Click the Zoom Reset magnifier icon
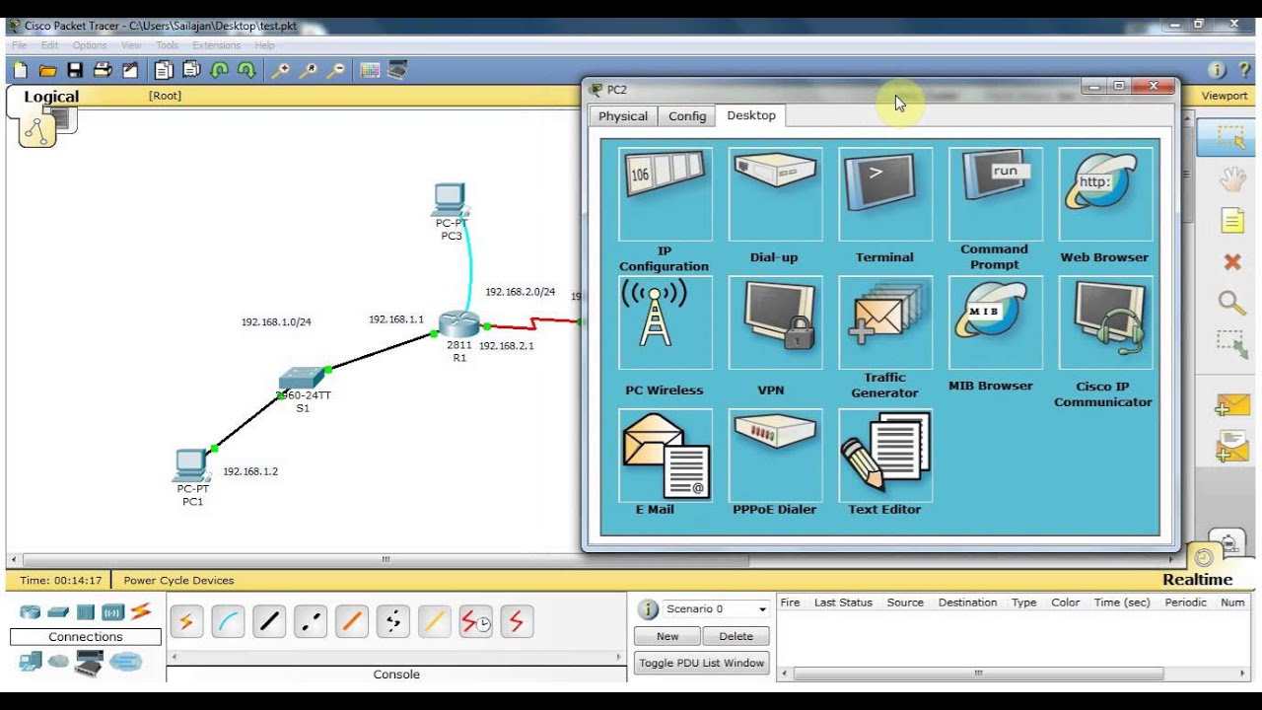The width and height of the screenshot is (1262, 710). pos(309,70)
